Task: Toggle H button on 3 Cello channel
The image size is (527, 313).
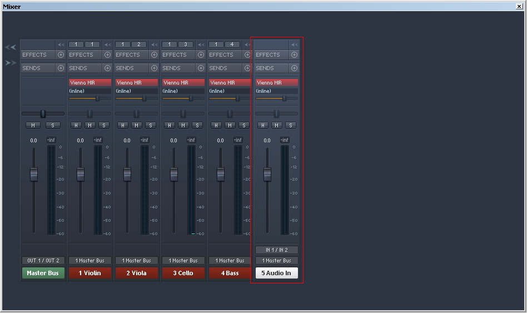Action: click(170, 126)
